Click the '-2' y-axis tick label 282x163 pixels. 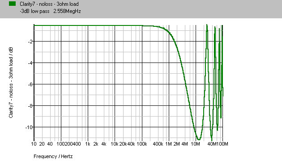coord(30,42)
